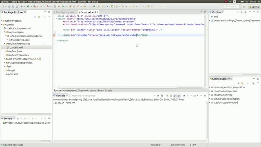This screenshot has height=147, width=261.
Task: Click the error marker in editor gutter
Action: coord(54,35)
